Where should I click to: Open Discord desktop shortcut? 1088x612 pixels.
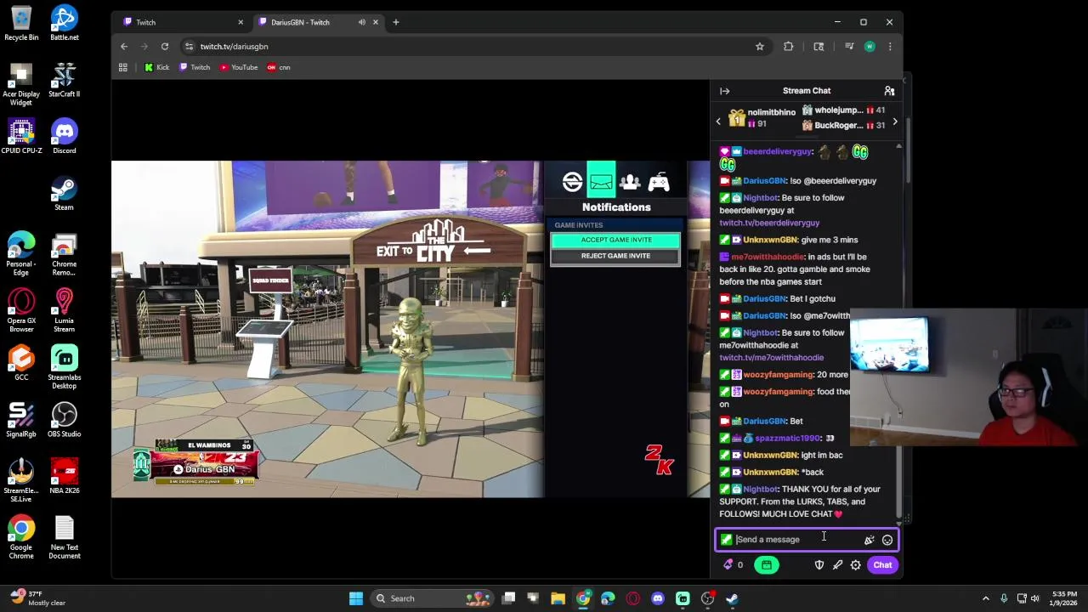coord(64,136)
